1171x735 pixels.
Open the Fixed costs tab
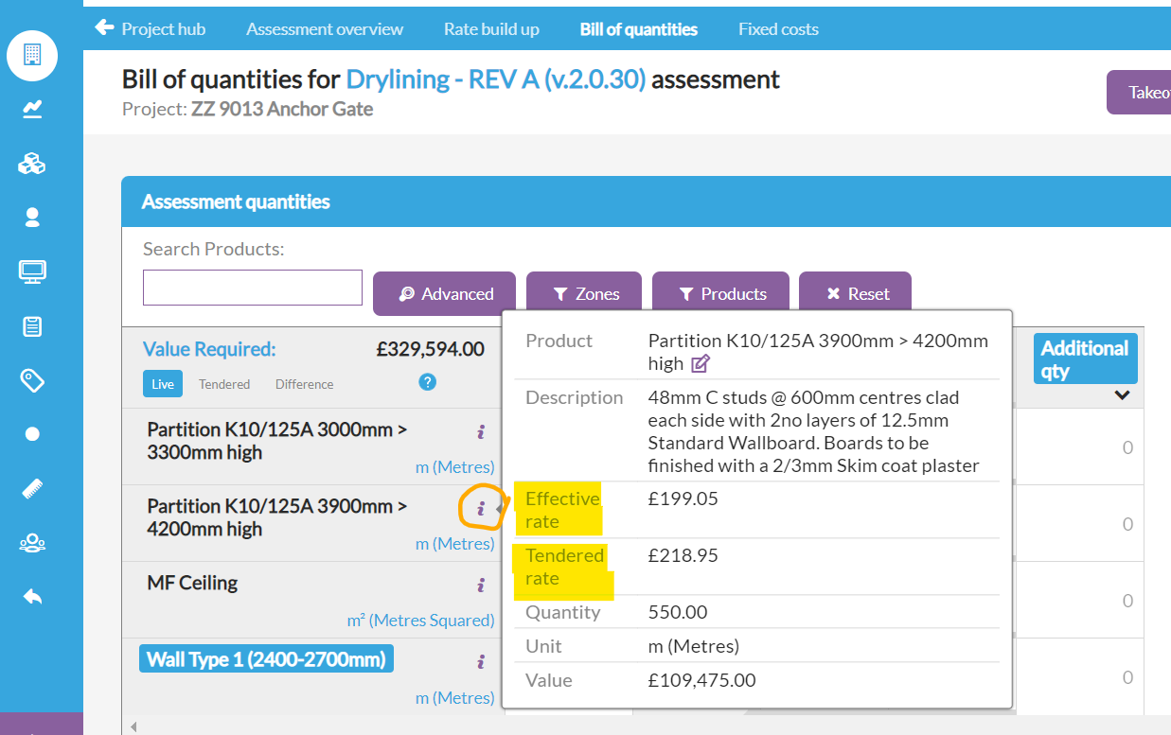pyautogui.click(x=778, y=29)
